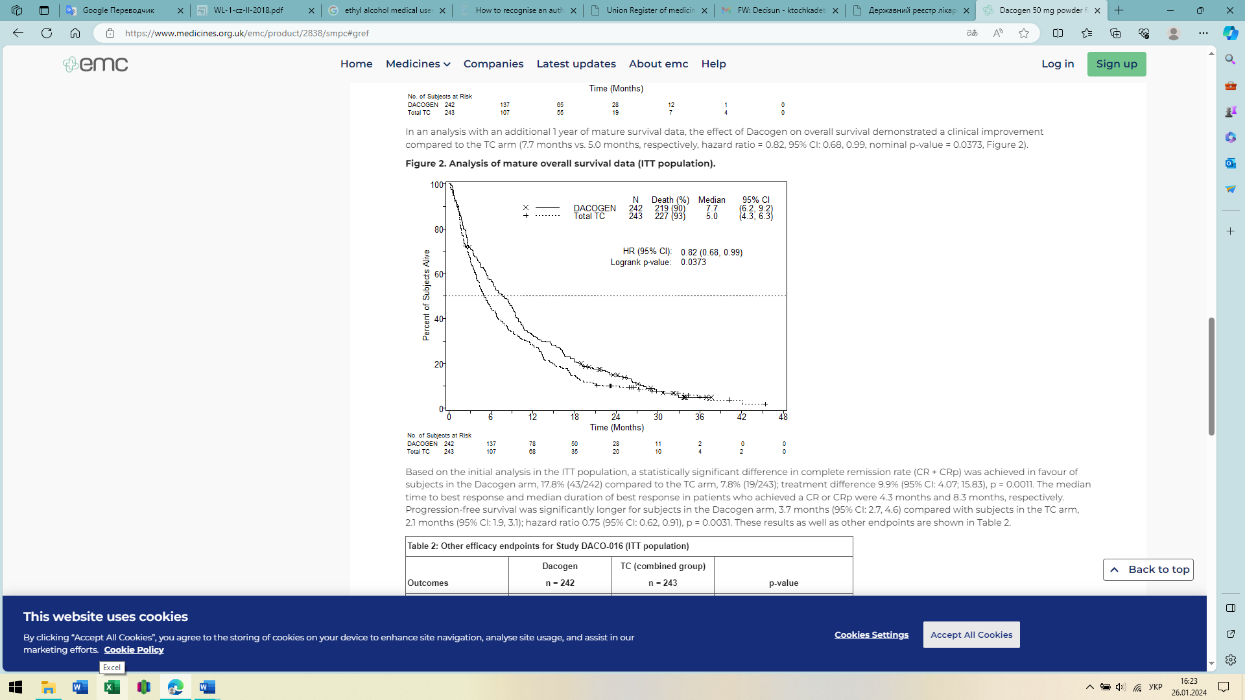Switch to WL-1-cz-II-2018.pdf tab
Image resolution: width=1245 pixels, height=700 pixels.
tap(248, 10)
